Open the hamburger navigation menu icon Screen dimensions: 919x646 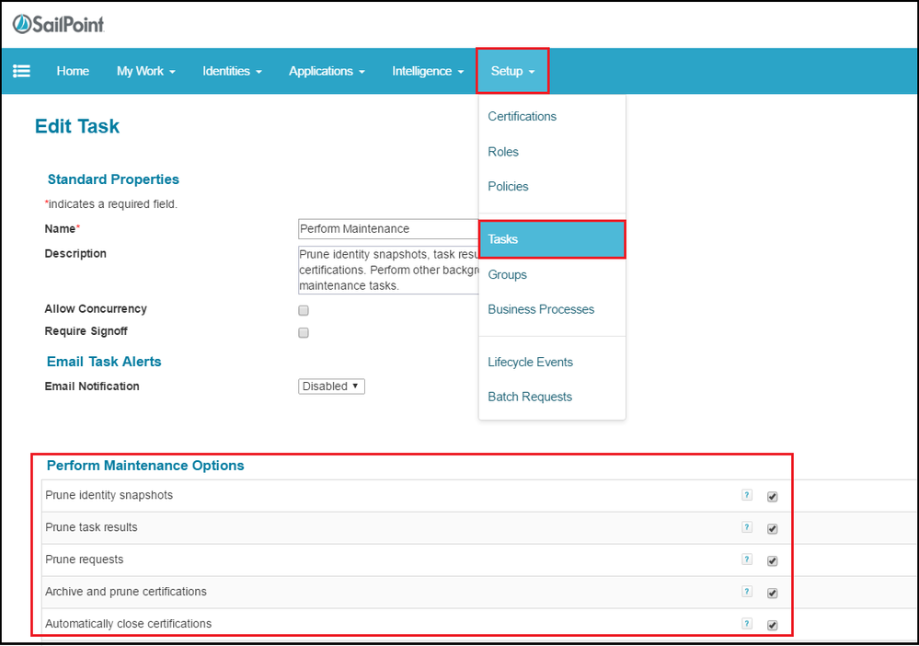point(21,71)
